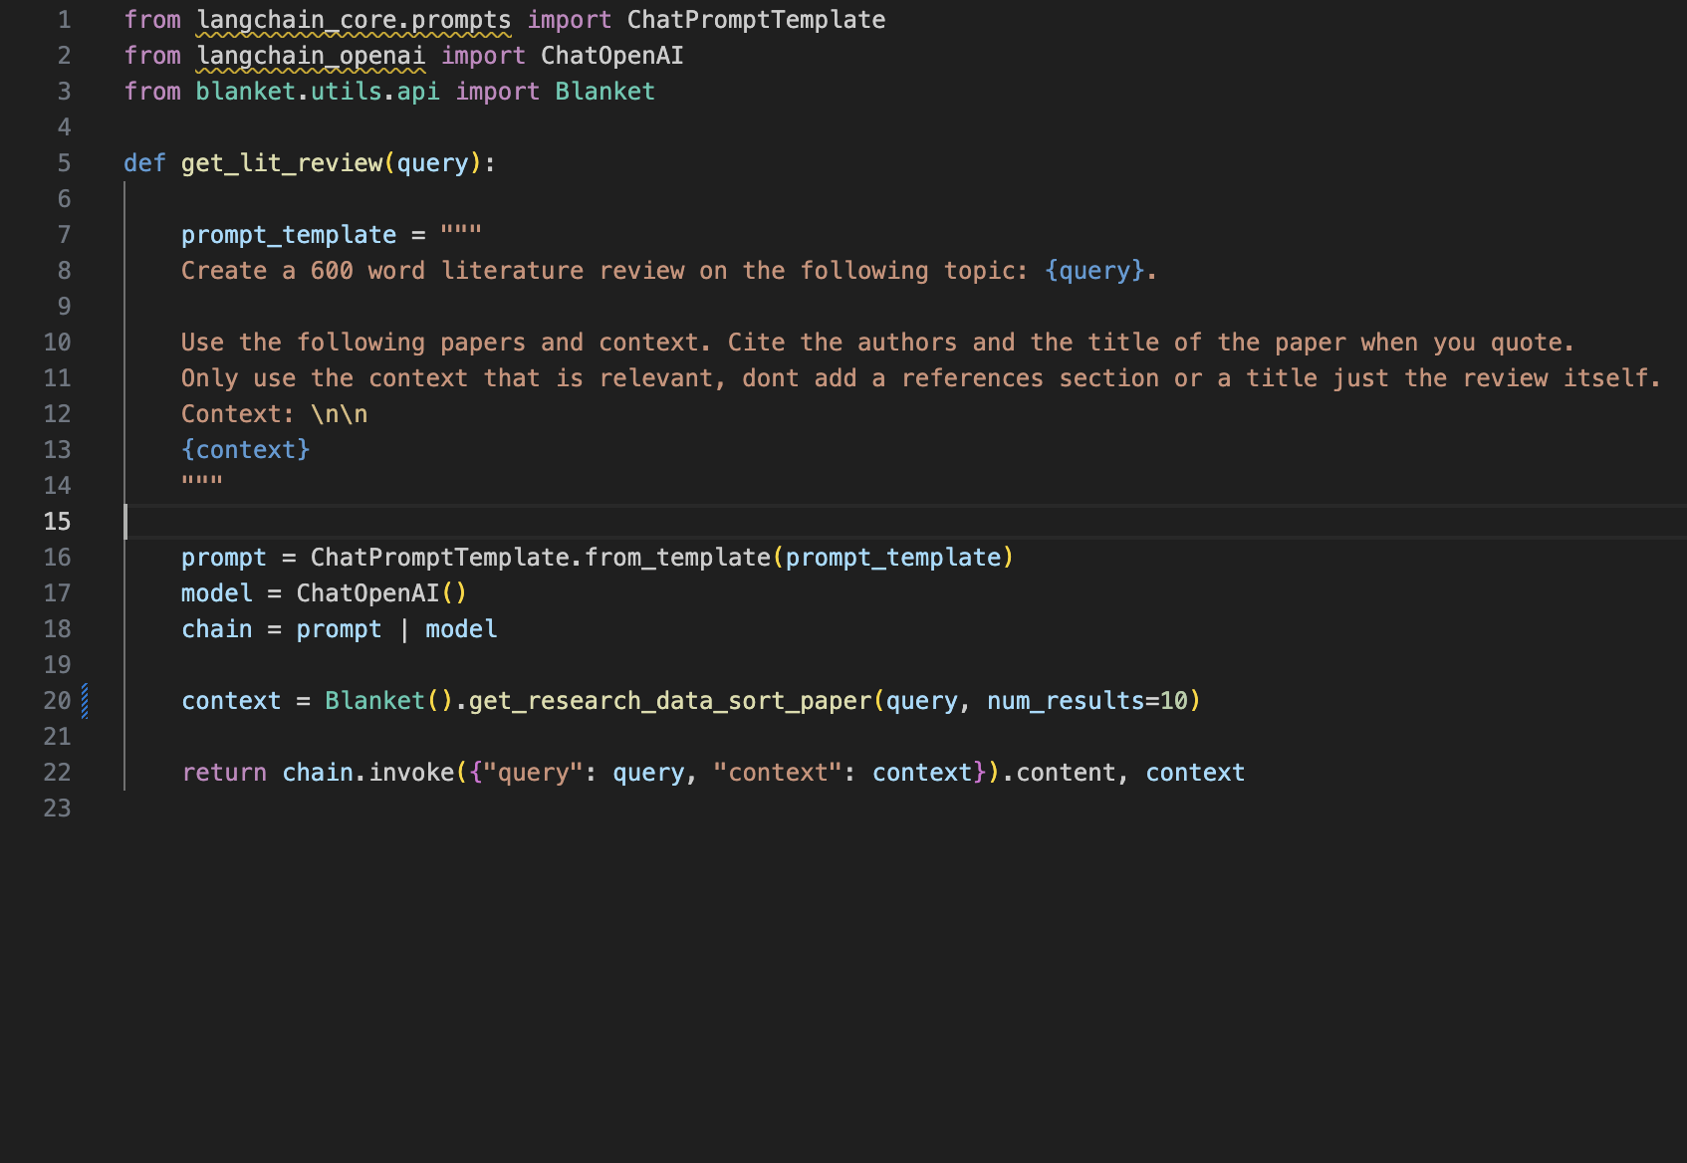Click the {context} placeholder on line 13
The width and height of the screenshot is (1687, 1163).
pyautogui.click(x=245, y=449)
